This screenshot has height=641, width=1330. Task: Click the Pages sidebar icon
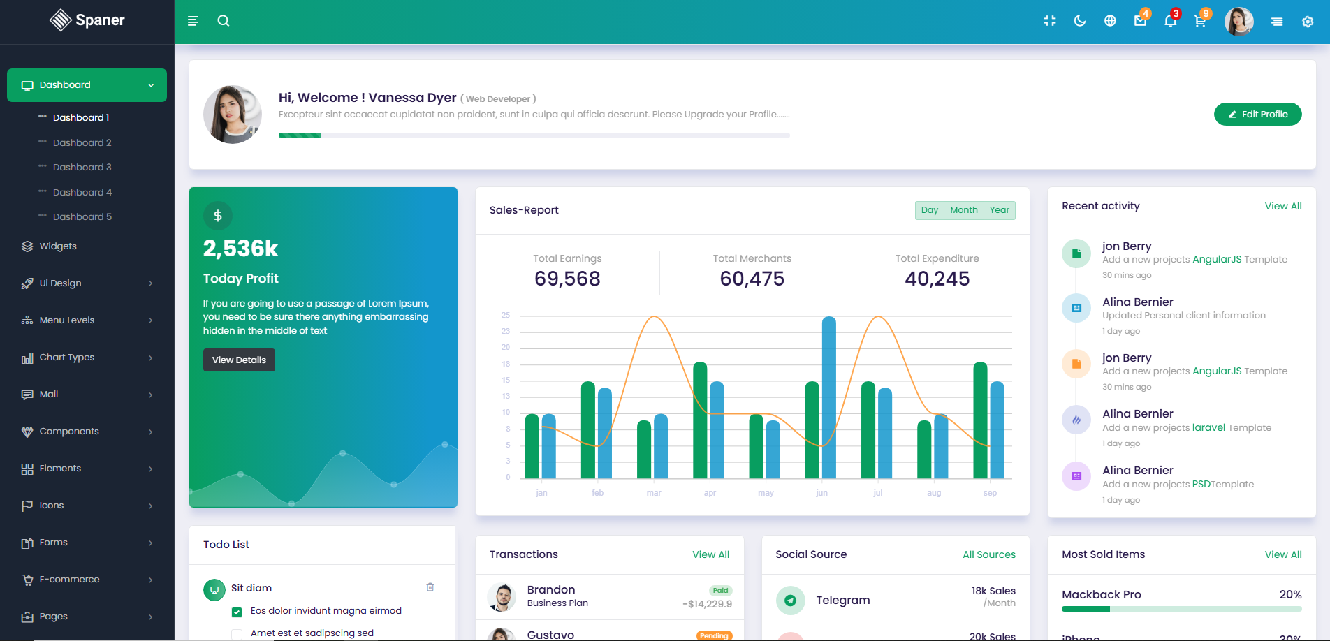tap(27, 617)
